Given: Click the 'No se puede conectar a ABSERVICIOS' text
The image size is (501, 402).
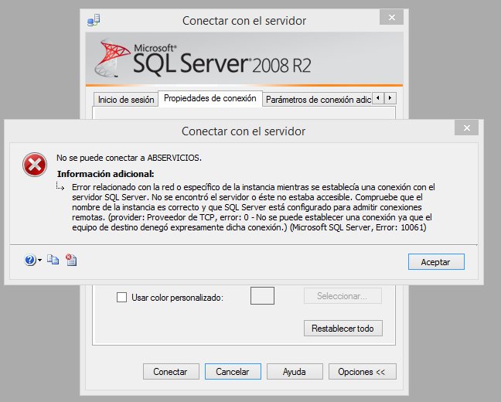Looking at the screenshot, I should click(x=129, y=158).
